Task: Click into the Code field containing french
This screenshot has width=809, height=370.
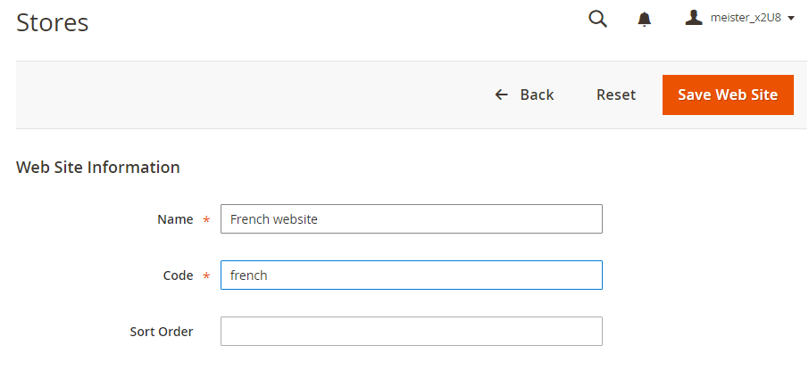Action: pyautogui.click(x=411, y=275)
